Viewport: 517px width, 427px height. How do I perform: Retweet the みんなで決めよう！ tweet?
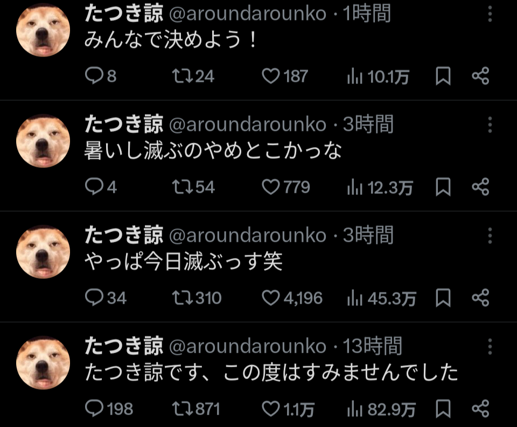[x=193, y=76]
